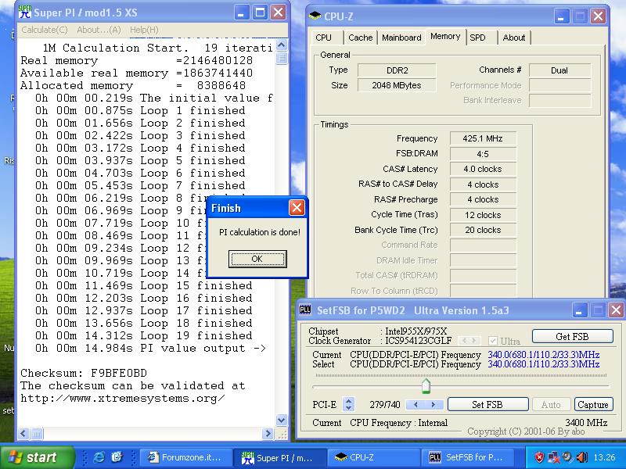
Task: Click the FSB frequency slider thumb
Action: point(426,385)
